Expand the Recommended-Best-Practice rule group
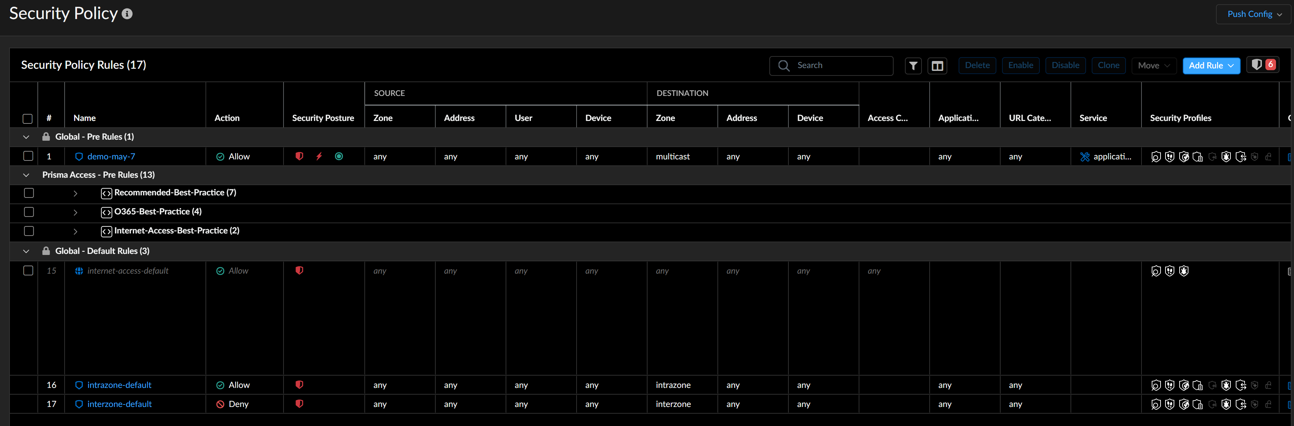Screen dimensions: 1294x426 75,193
